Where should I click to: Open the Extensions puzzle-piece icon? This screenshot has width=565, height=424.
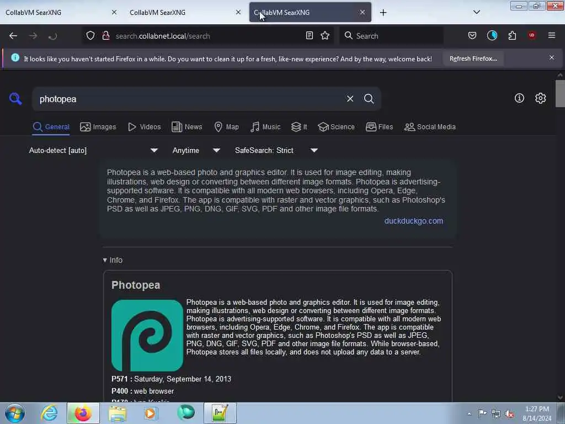tap(512, 35)
